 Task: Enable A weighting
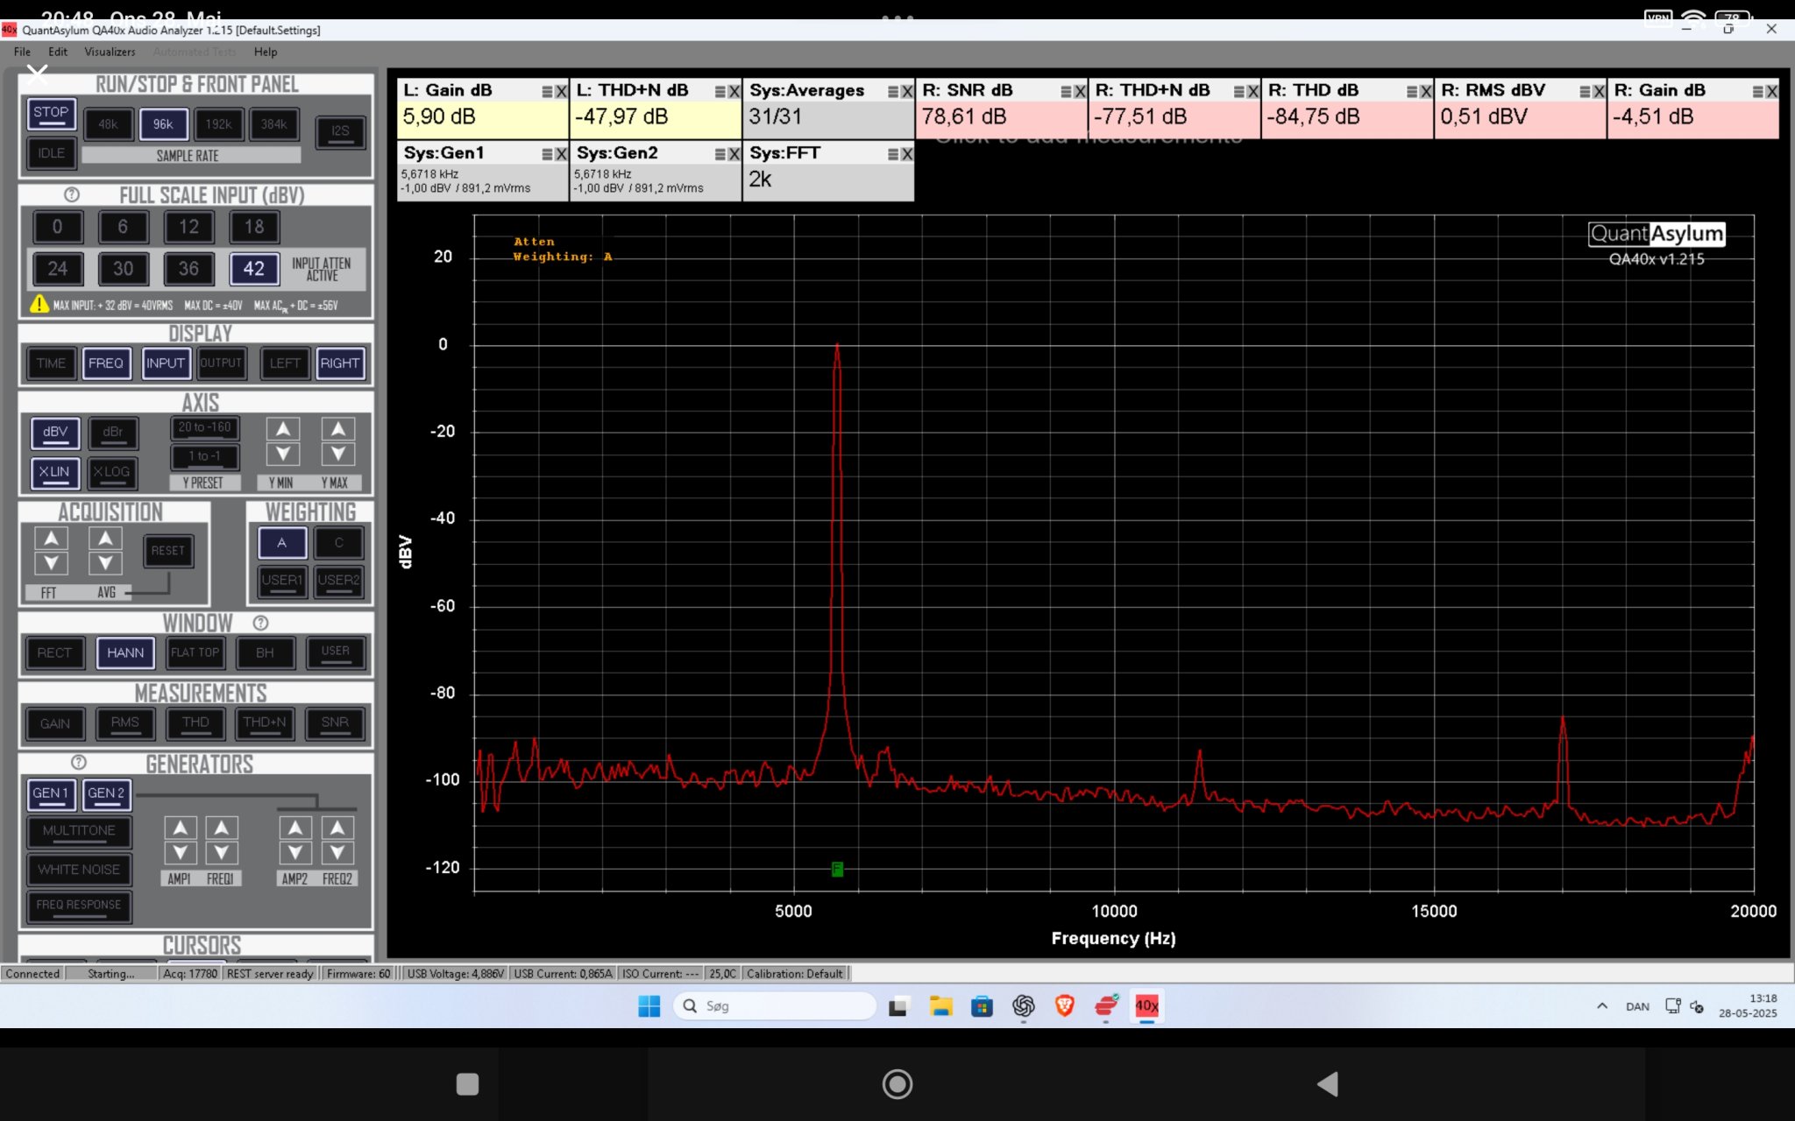[x=282, y=543]
